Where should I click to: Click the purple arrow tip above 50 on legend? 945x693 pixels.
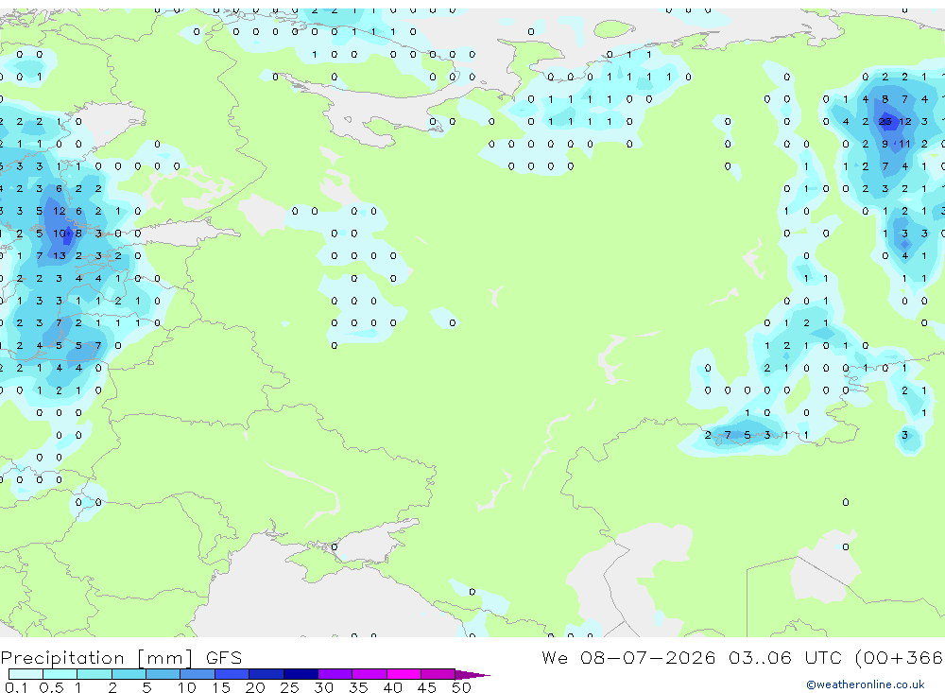click(x=472, y=674)
